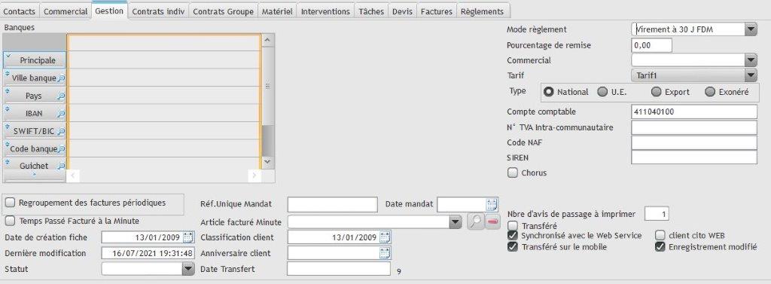This screenshot has height=284, width=771.
Task: Open the Commercial dropdown list
Action: (751, 60)
